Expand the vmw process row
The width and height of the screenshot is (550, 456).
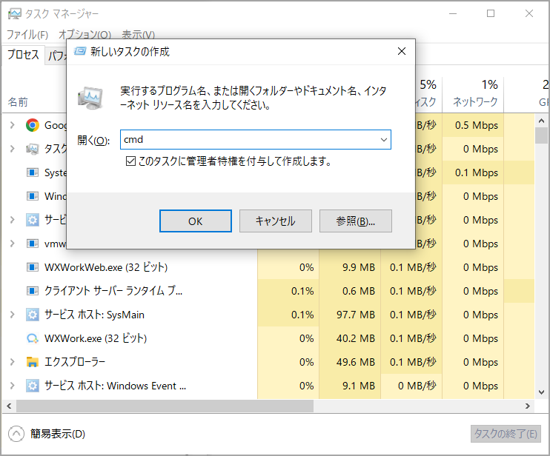coord(13,244)
